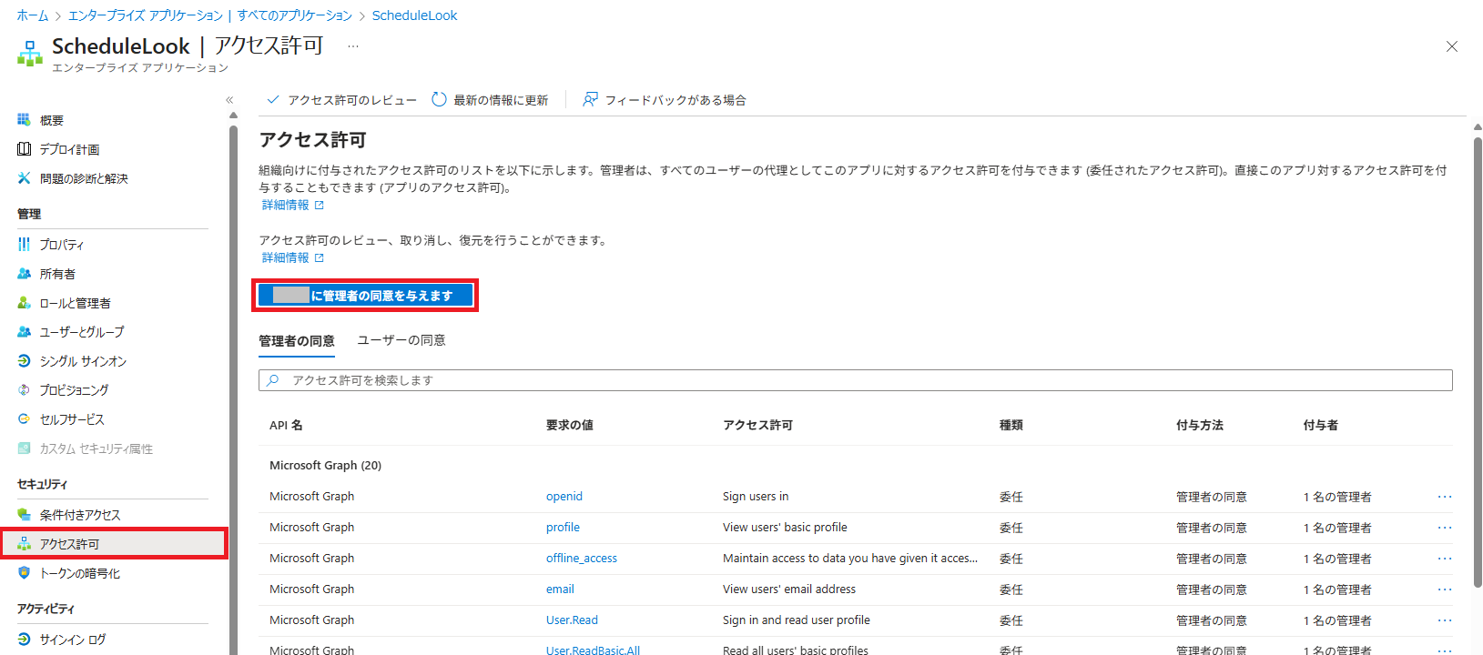Click the 条件付きアクセス icon
The height and width of the screenshot is (655, 1483).
pos(25,514)
